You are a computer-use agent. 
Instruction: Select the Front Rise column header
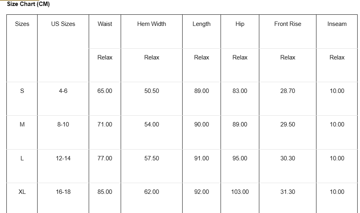(x=288, y=24)
